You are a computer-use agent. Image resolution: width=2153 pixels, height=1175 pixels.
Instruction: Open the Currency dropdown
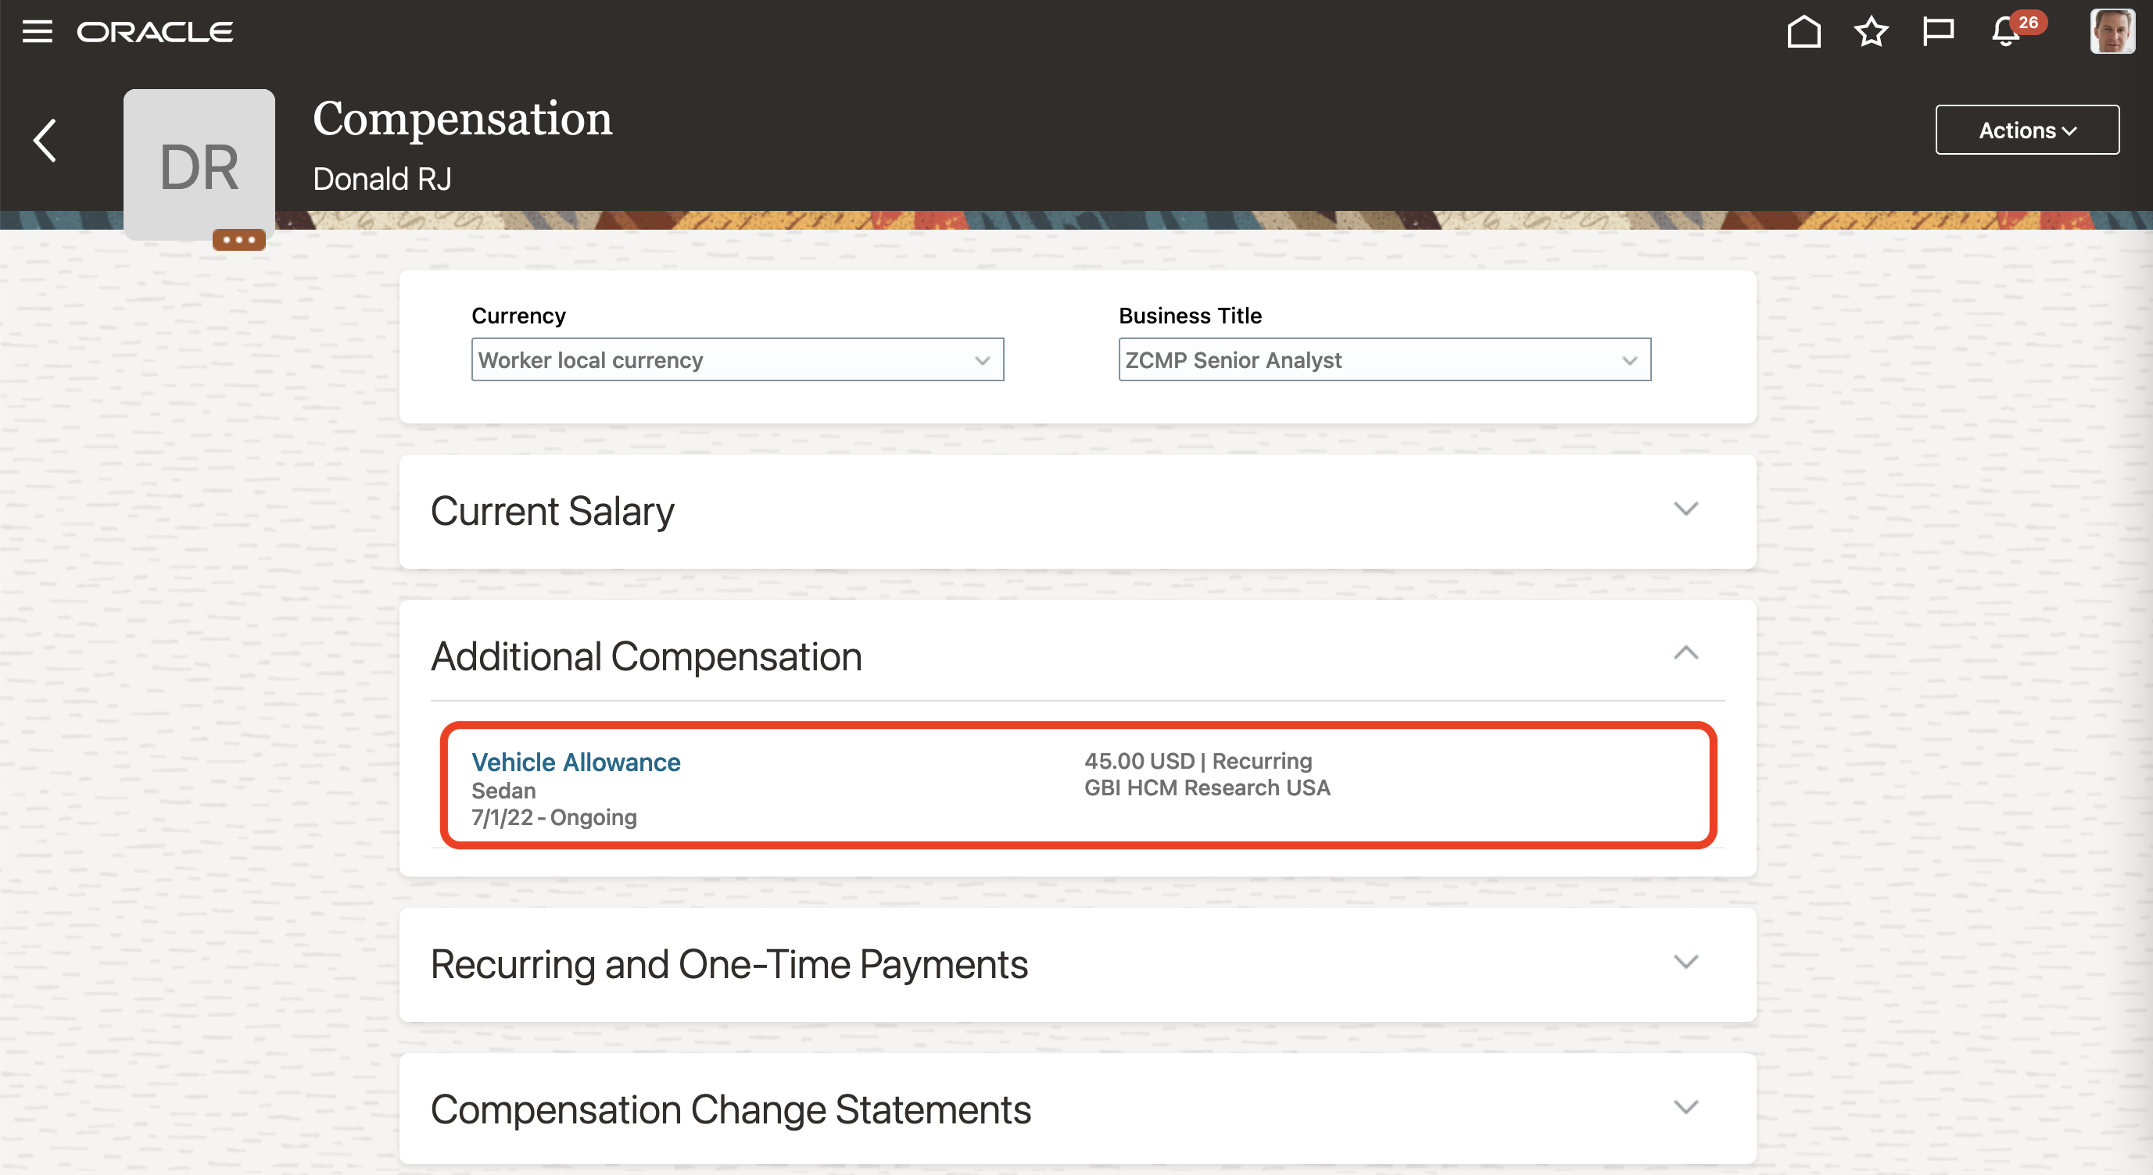tap(736, 360)
